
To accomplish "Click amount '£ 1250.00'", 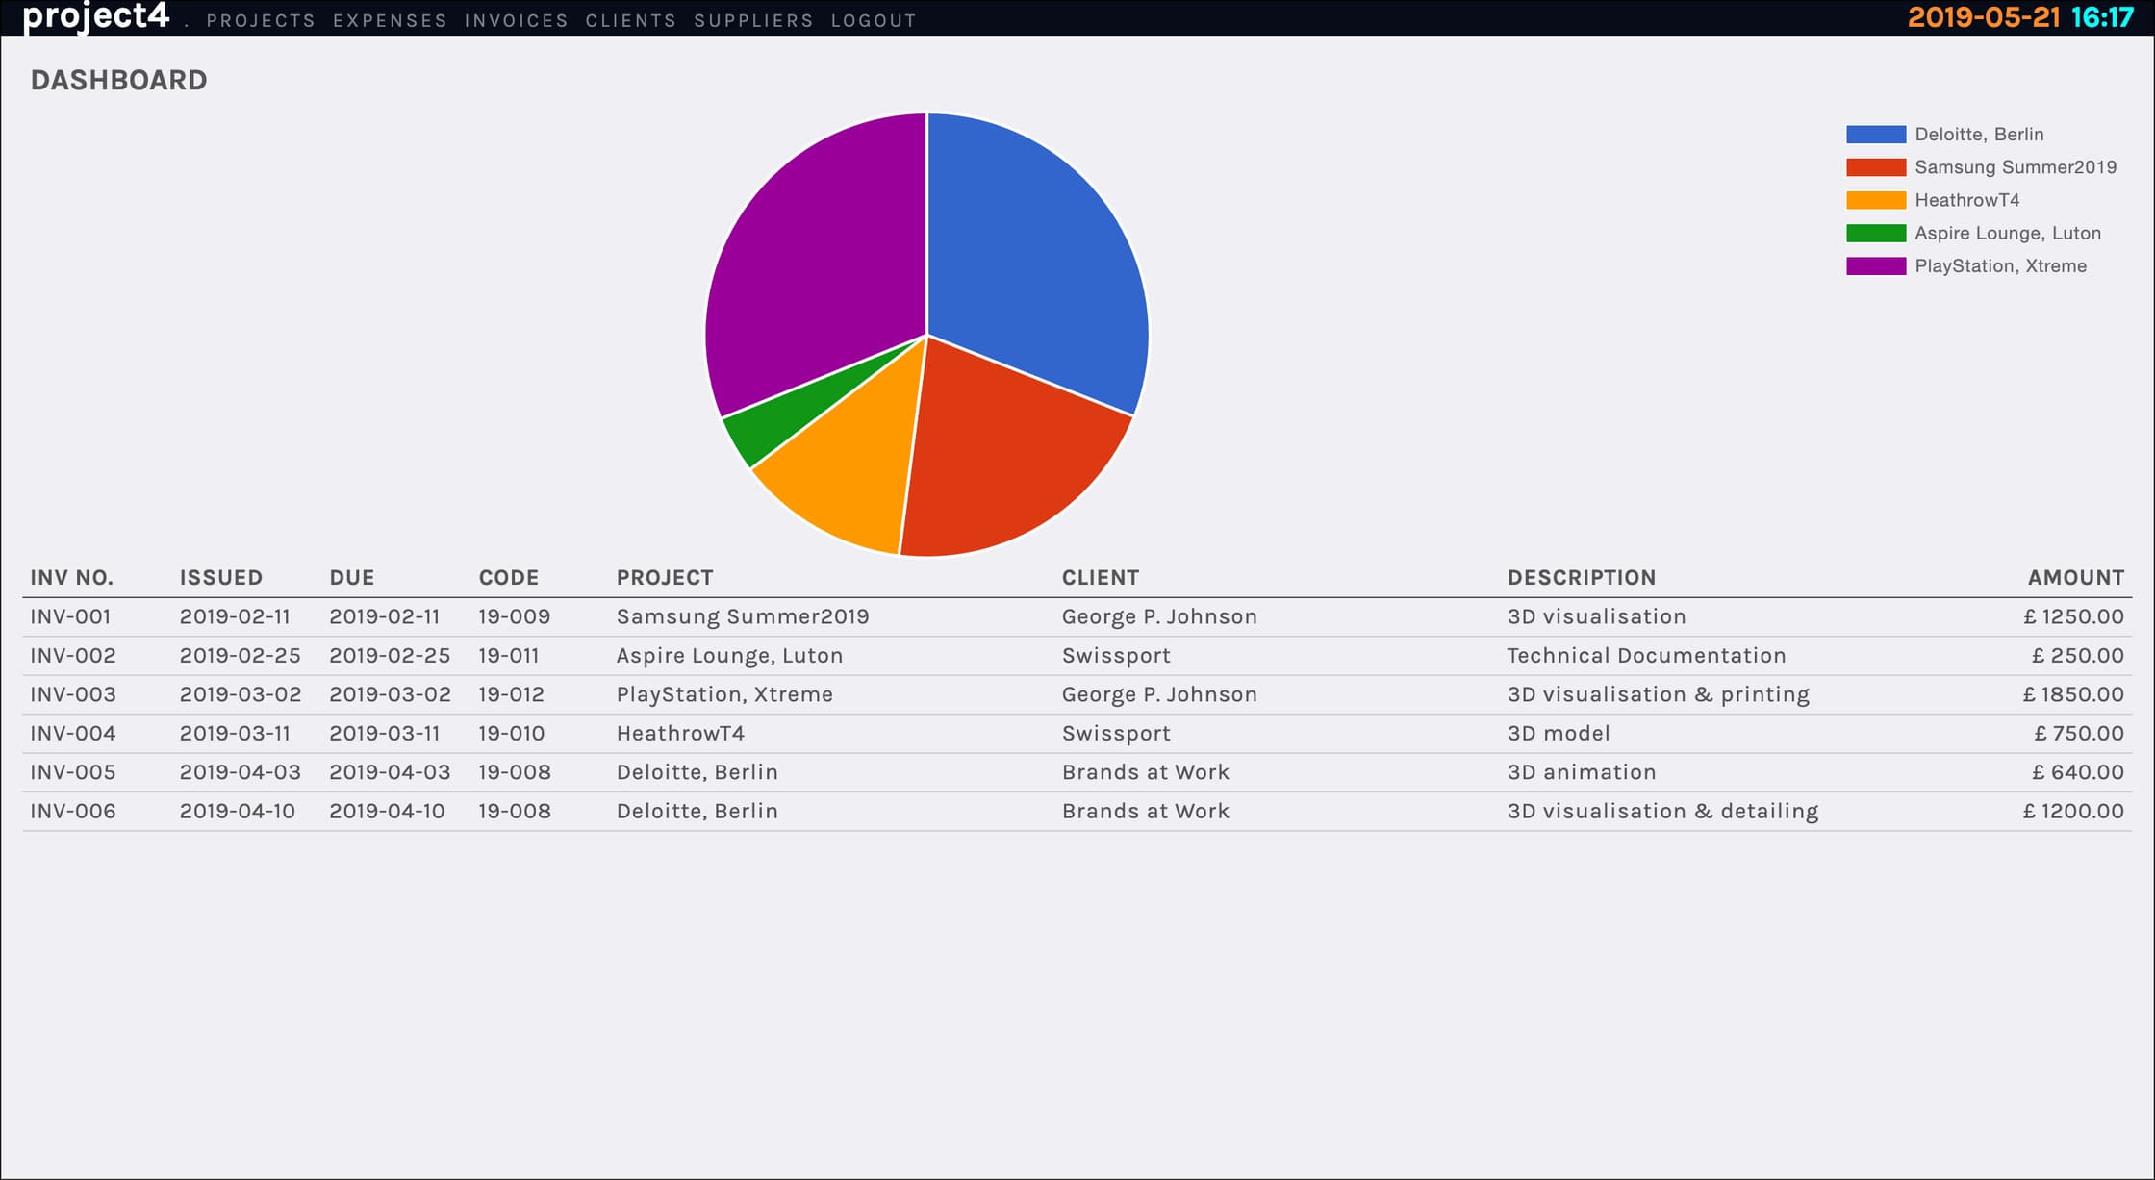I will click(2073, 617).
